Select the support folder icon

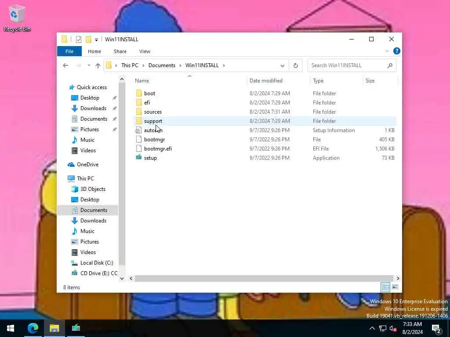pos(139,121)
